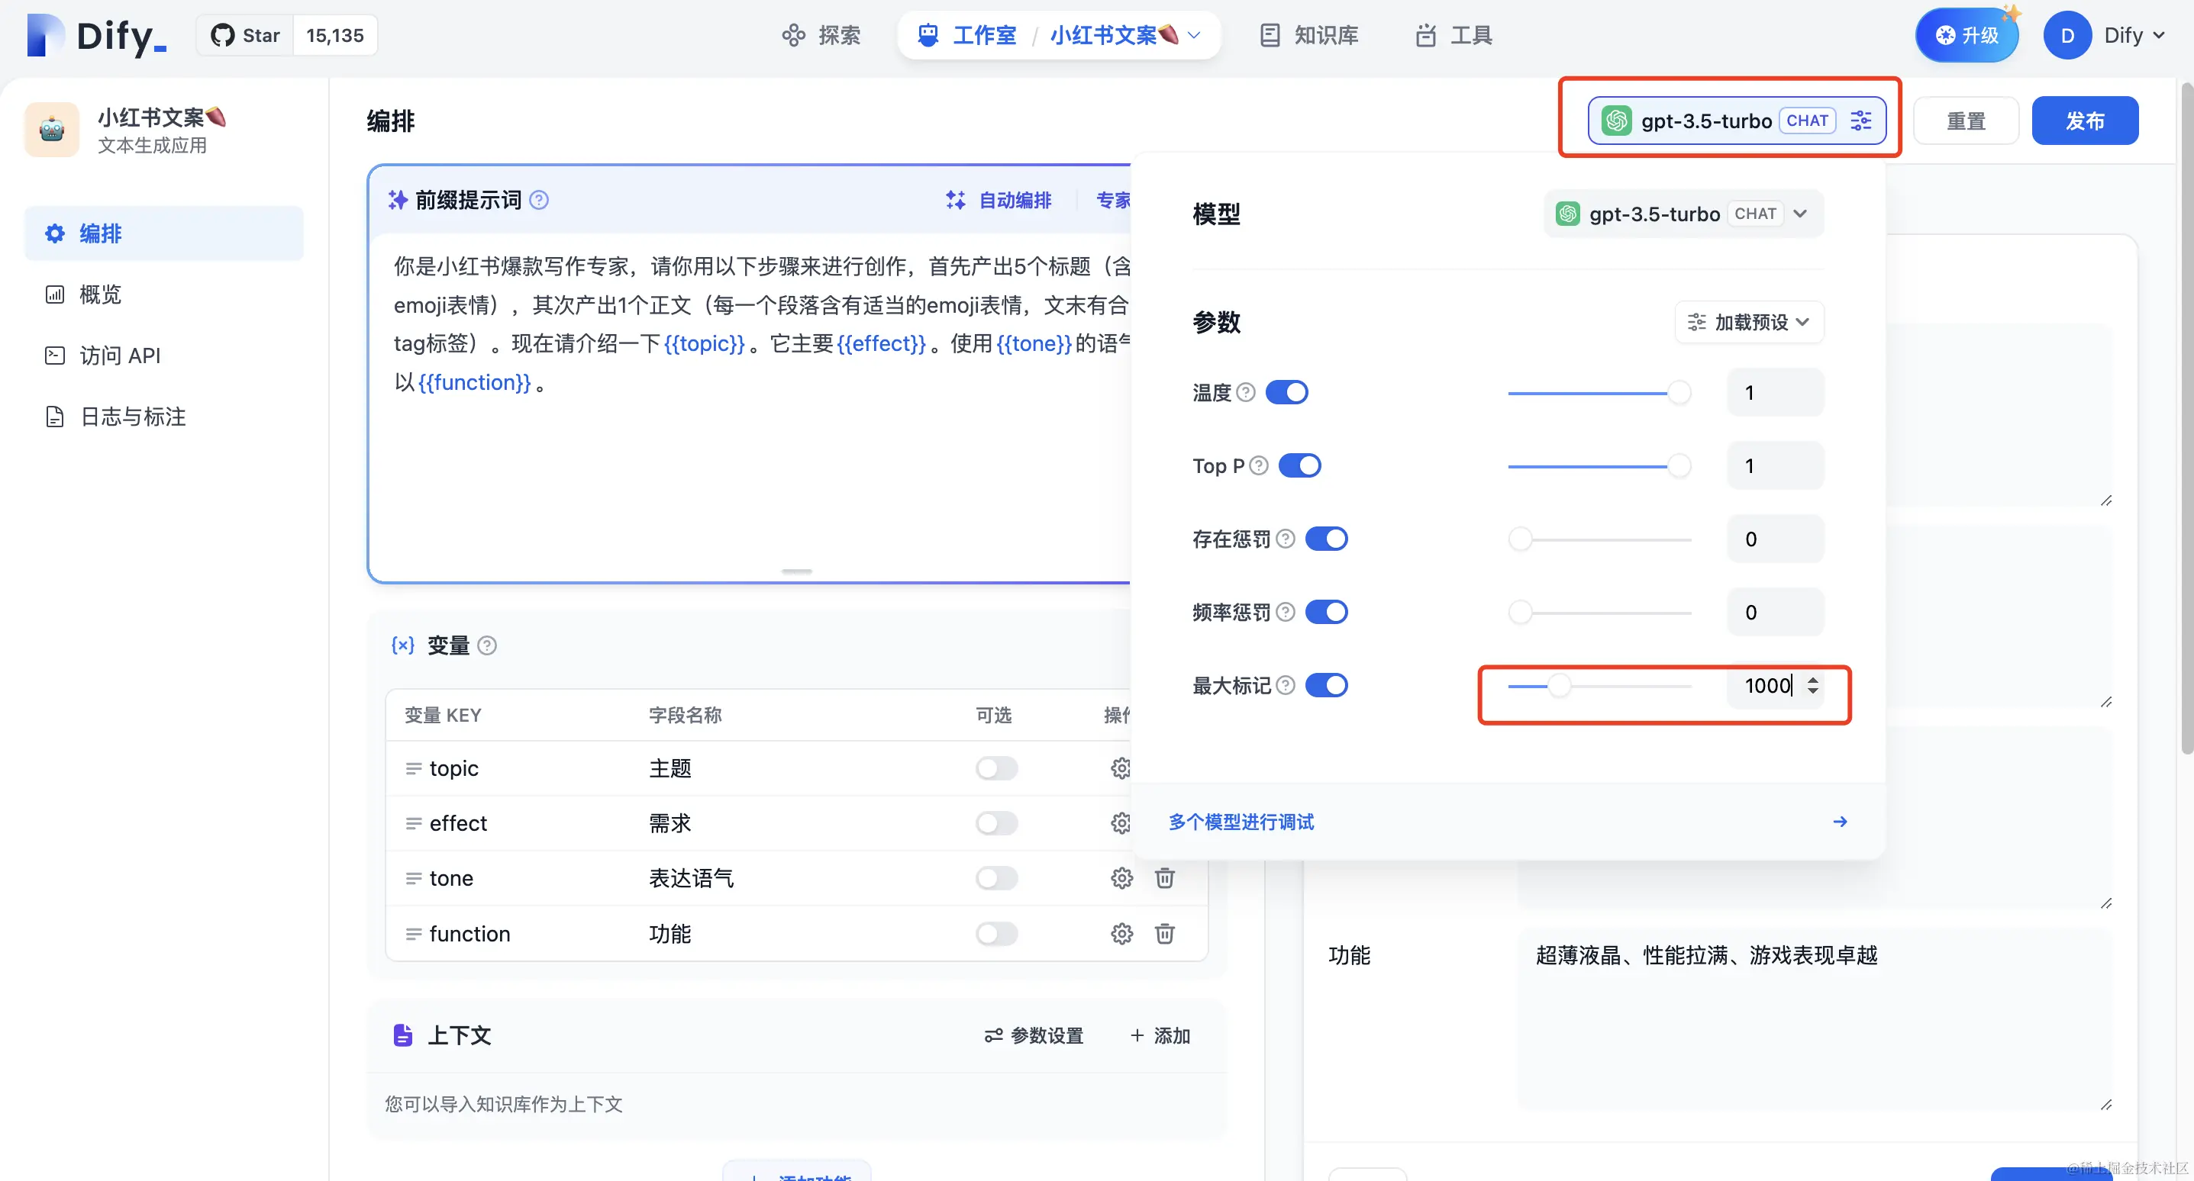The height and width of the screenshot is (1181, 2194).
Task: Open the gpt-3.5-turbo model dropdown in panel
Action: tap(1682, 214)
